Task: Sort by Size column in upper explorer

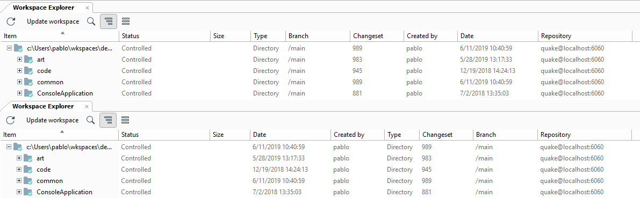Action: point(231,36)
